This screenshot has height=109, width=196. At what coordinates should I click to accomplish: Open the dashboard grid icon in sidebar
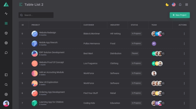6,23
